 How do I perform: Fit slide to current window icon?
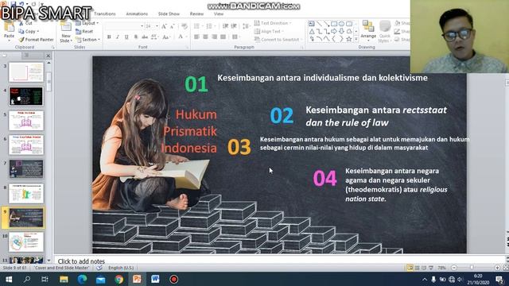pyautogui.click(x=506, y=268)
